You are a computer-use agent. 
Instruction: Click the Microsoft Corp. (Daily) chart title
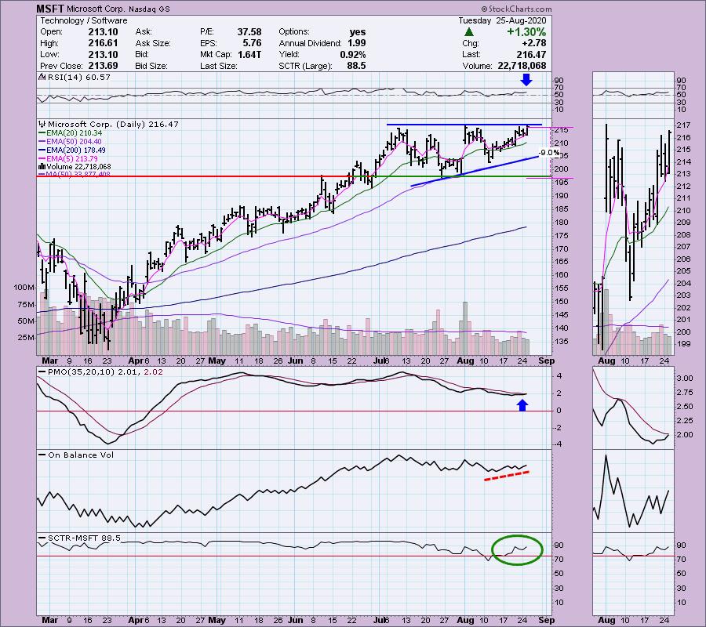point(113,124)
